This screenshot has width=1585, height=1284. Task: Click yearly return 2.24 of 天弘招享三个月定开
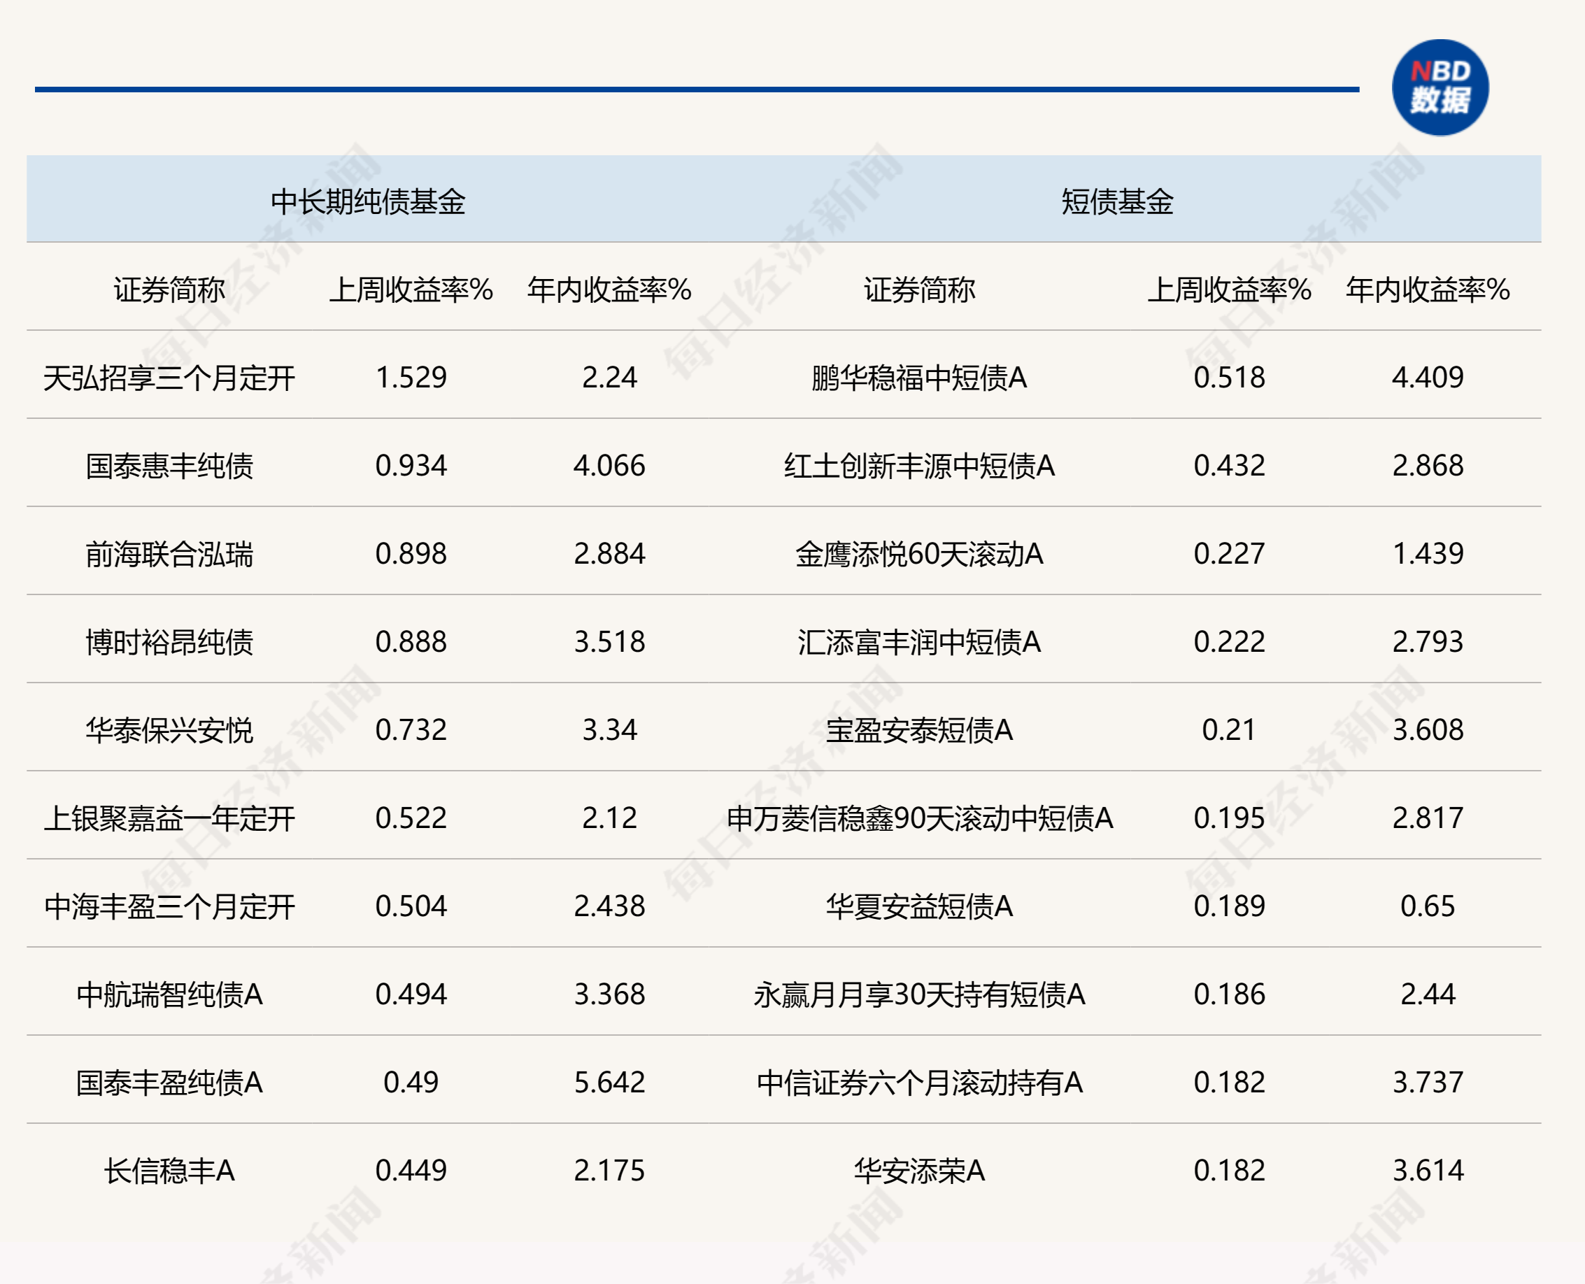point(609,377)
